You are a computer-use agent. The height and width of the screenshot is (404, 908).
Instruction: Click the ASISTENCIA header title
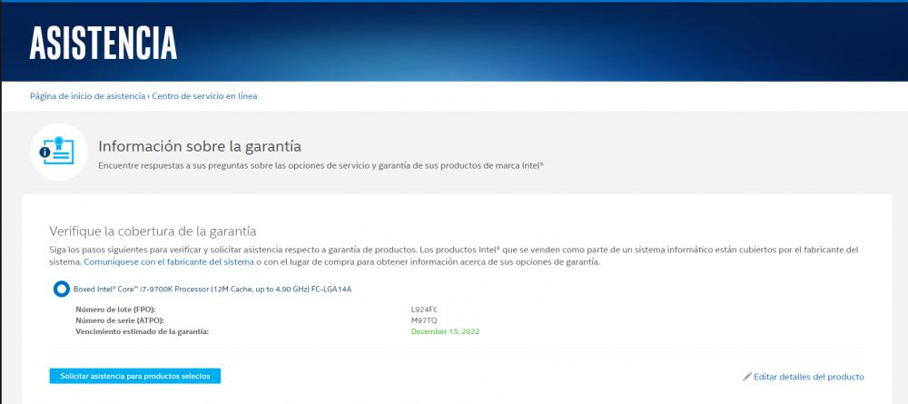click(x=104, y=43)
